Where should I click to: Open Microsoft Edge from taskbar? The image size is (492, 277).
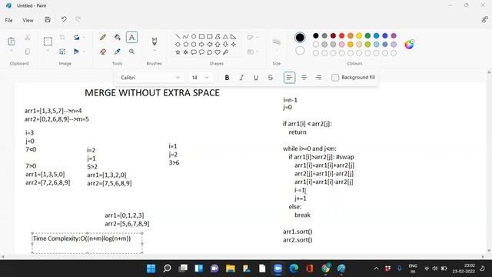pos(294,269)
